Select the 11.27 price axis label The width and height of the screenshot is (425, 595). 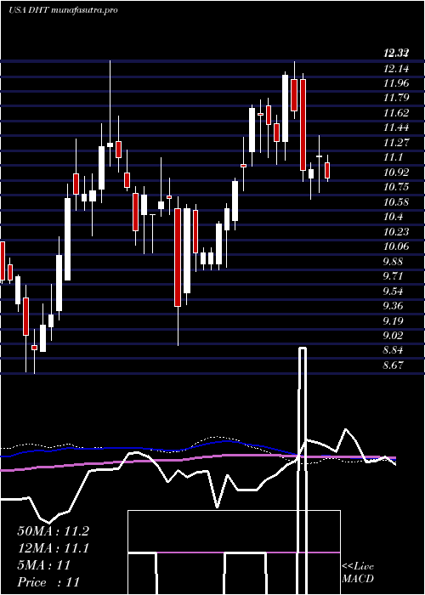coord(396,143)
